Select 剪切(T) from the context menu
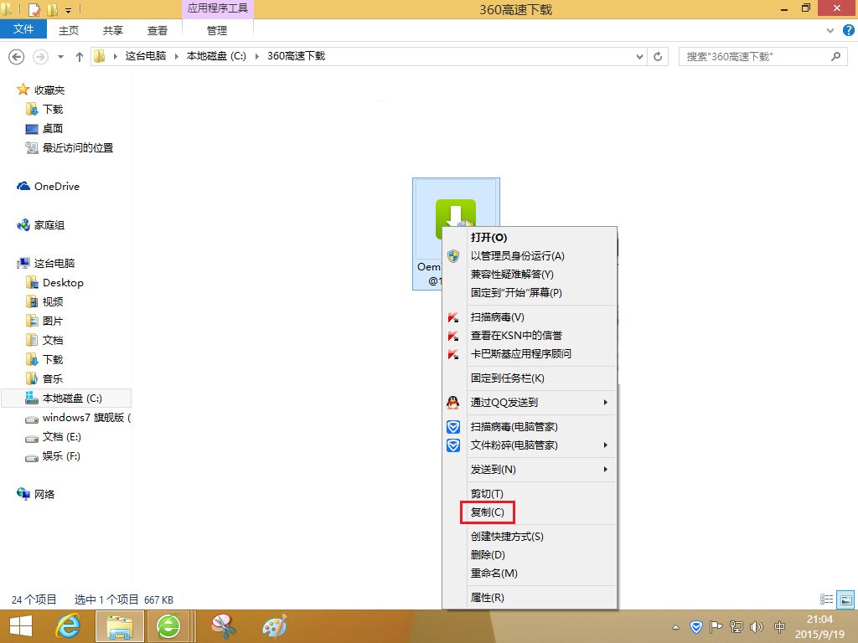This screenshot has height=643, width=858. 487,494
